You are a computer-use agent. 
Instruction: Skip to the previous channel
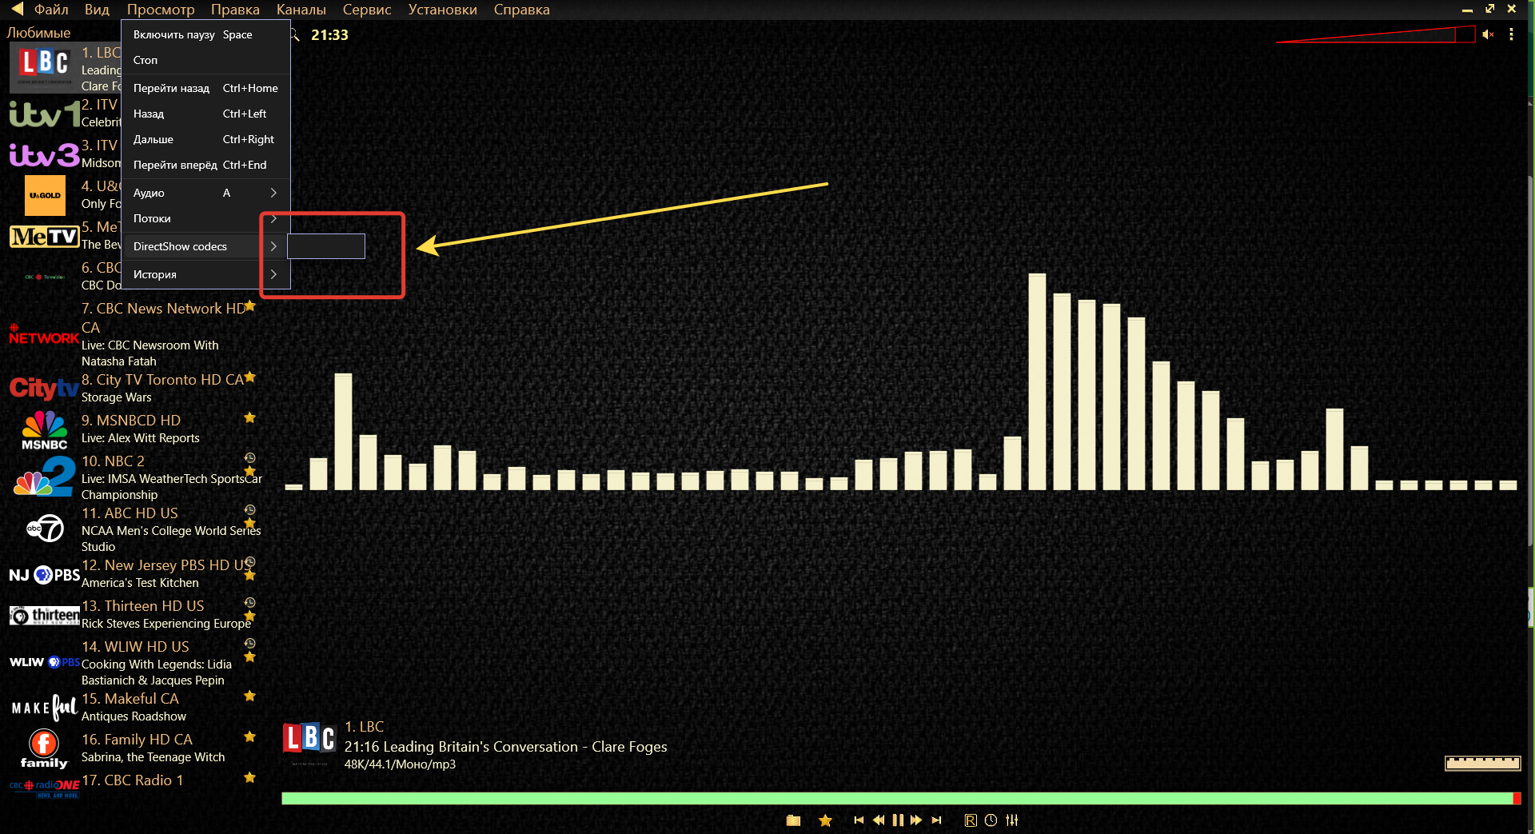coord(859,820)
